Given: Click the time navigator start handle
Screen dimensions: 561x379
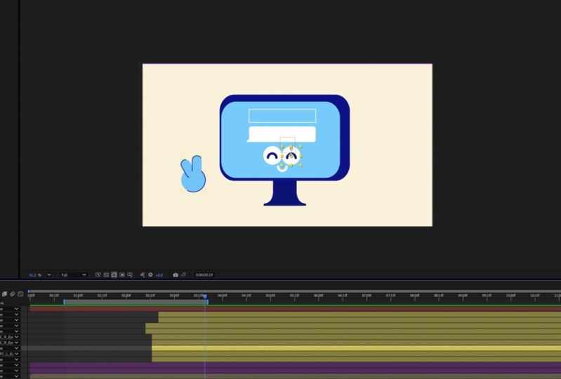Looking at the screenshot, I should point(29,291).
